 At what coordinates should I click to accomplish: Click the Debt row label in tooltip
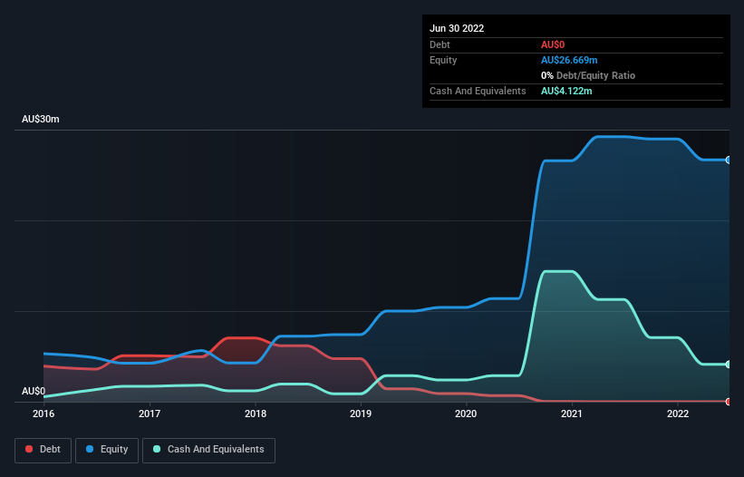[440, 44]
